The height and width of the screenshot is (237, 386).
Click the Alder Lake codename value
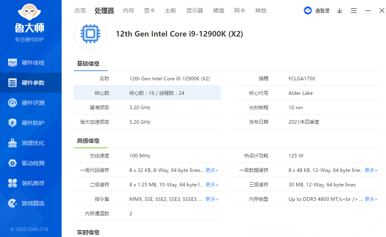coord(301,93)
